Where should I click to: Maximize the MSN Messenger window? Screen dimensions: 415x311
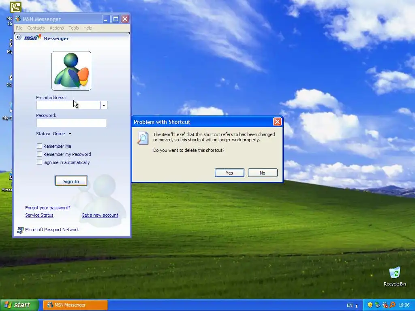click(116, 19)
